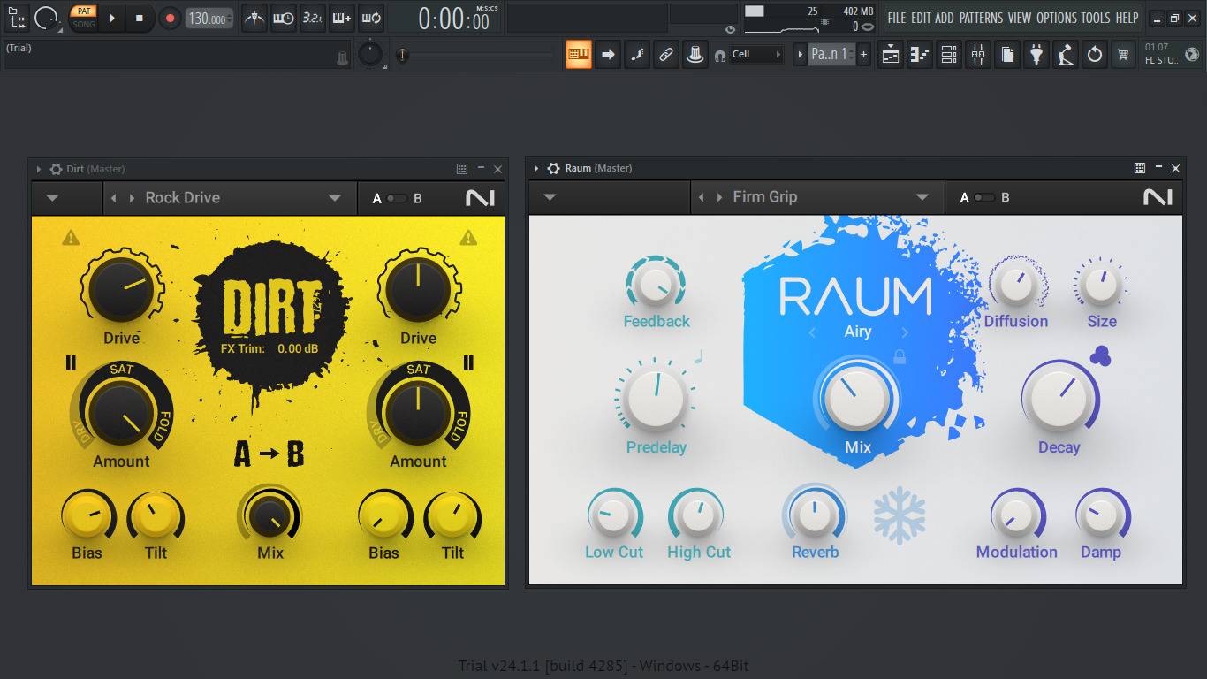1207x679 pixels.
Task: Toggle Dirt's left warning safety icon
Action: 71,237
